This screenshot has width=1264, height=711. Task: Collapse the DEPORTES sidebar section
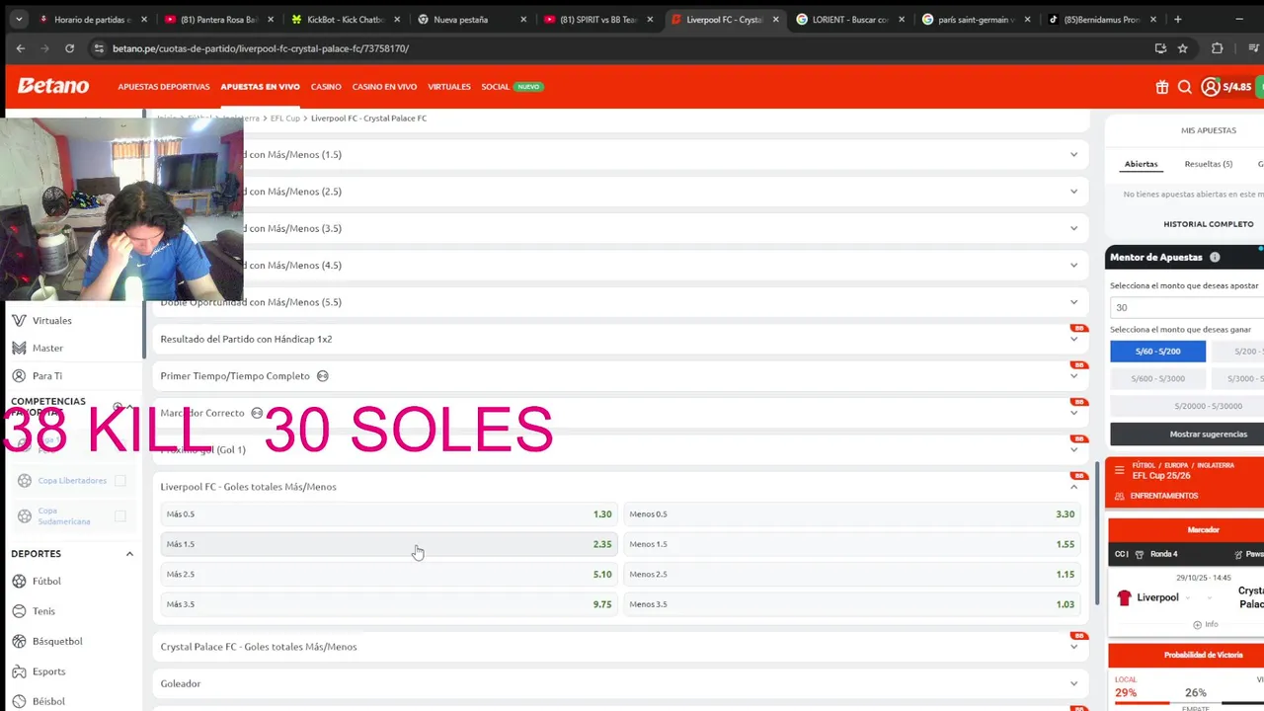click(129, 554)
